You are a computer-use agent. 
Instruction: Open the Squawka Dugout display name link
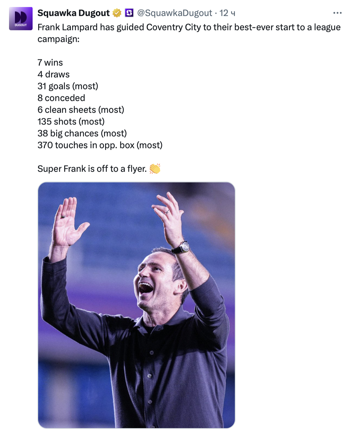pos(73,13)
